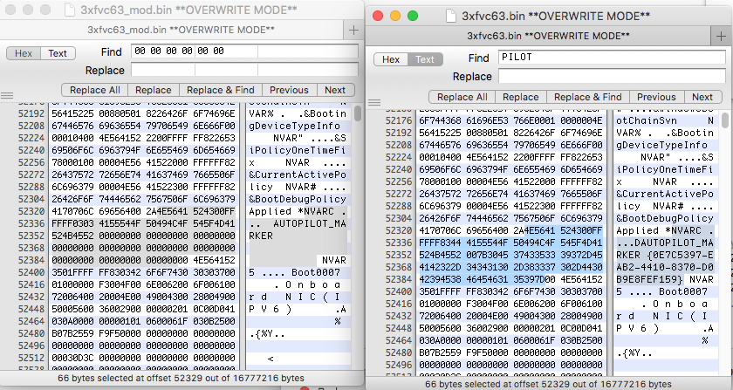
Task: Click document proxy icon in 3xfvc63.bin title bar
Action: pyautogui.click(x=450, y=16)
